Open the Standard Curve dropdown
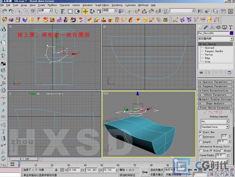This screenshot has width=235, height=177. click(x=215, y=127)
